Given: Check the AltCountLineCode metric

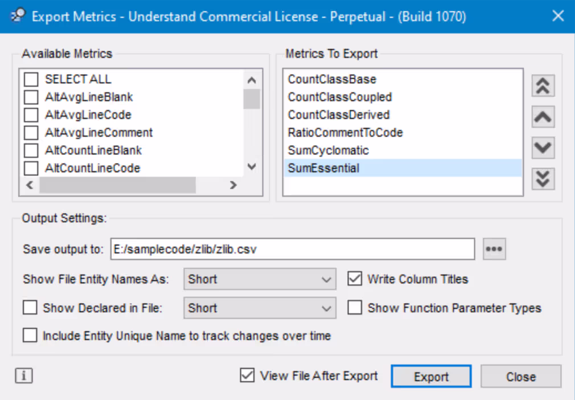Looking at the screenshot, I should pos(31,168).
